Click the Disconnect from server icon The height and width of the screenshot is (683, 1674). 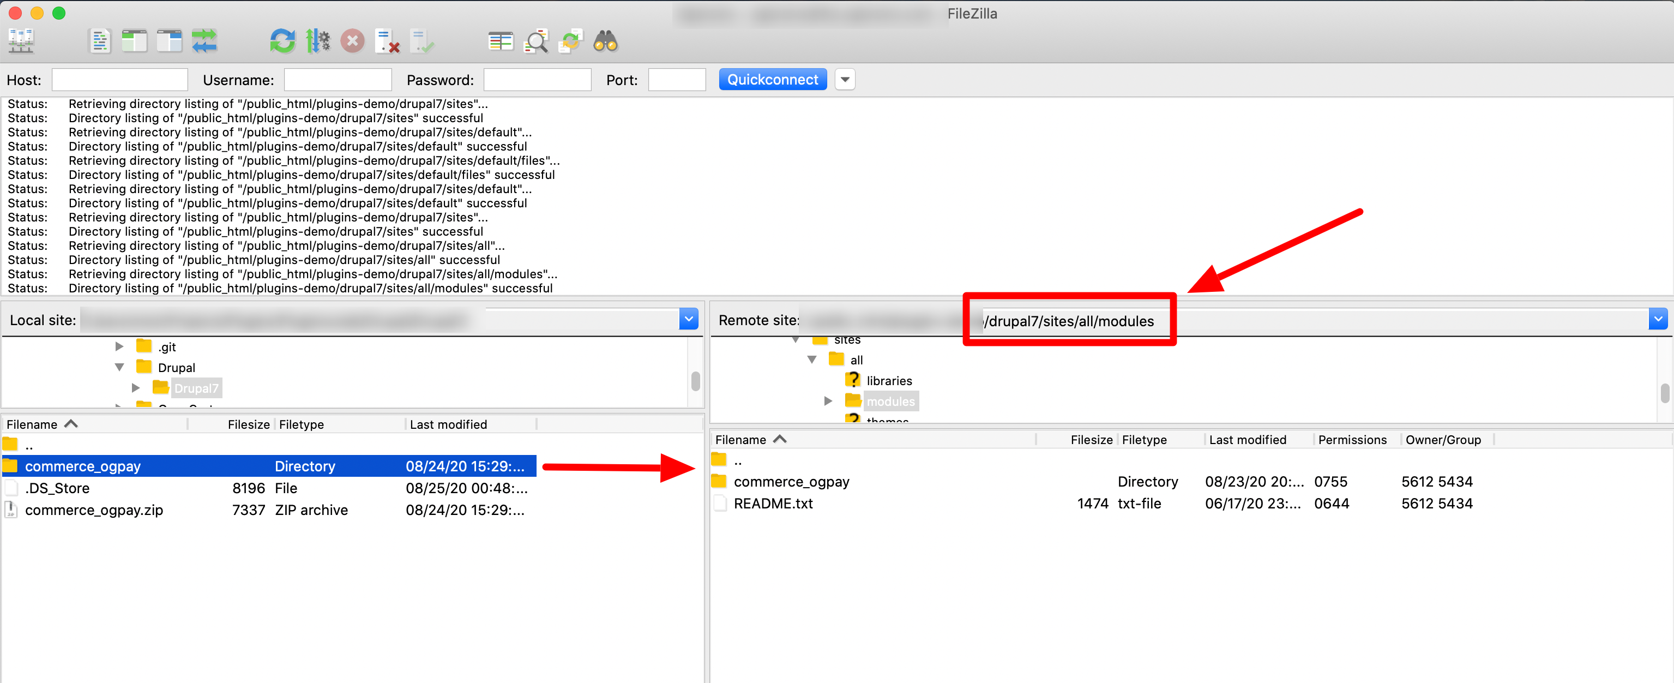387,41
